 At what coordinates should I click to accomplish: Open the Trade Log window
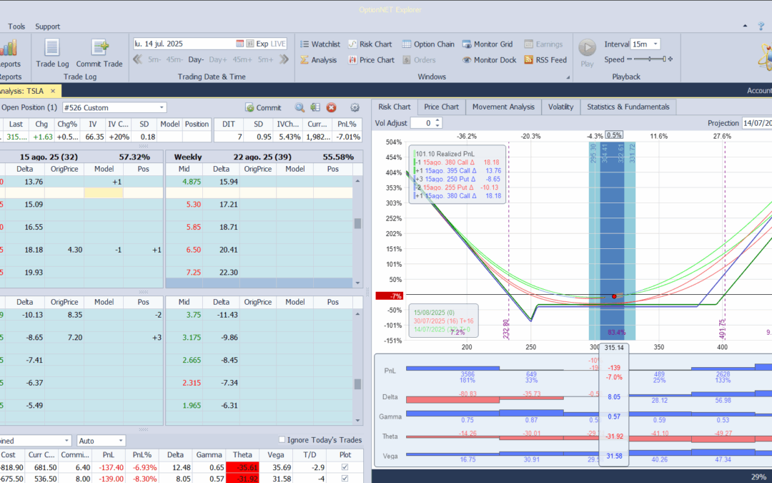tap(52, 53)
